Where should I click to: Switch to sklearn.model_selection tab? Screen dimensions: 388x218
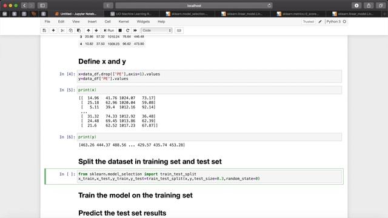click(x=187, y=14)
